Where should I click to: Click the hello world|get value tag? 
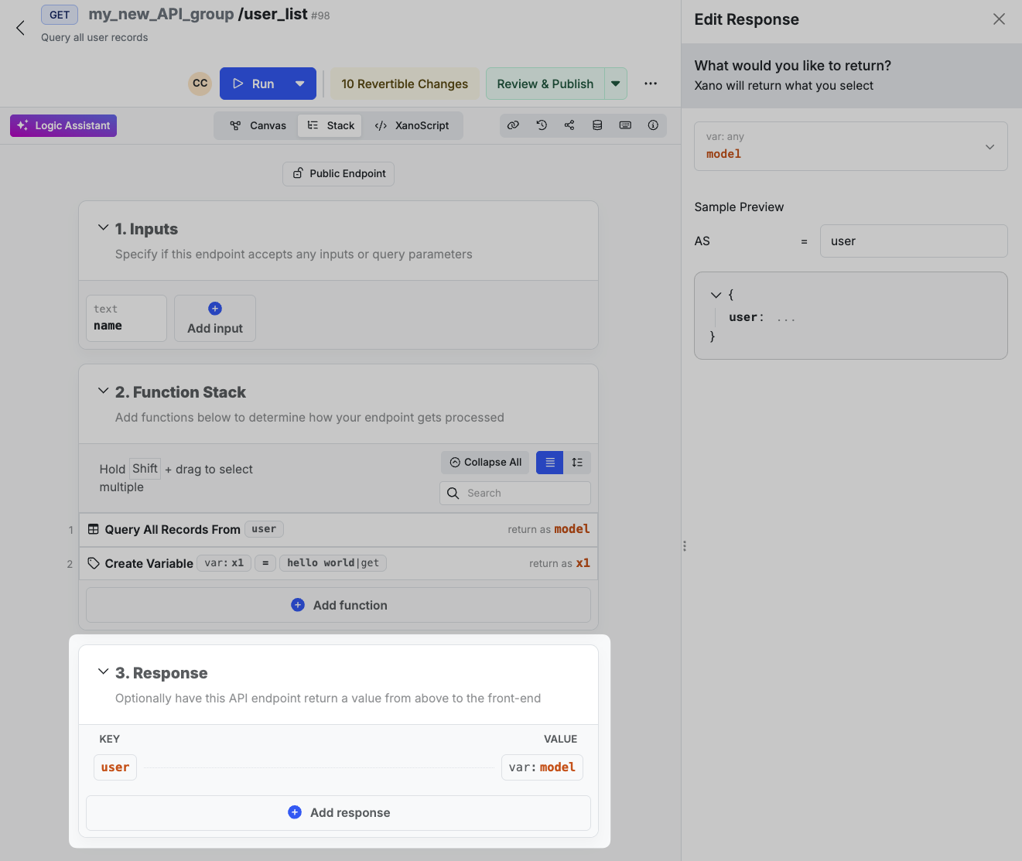333,563
